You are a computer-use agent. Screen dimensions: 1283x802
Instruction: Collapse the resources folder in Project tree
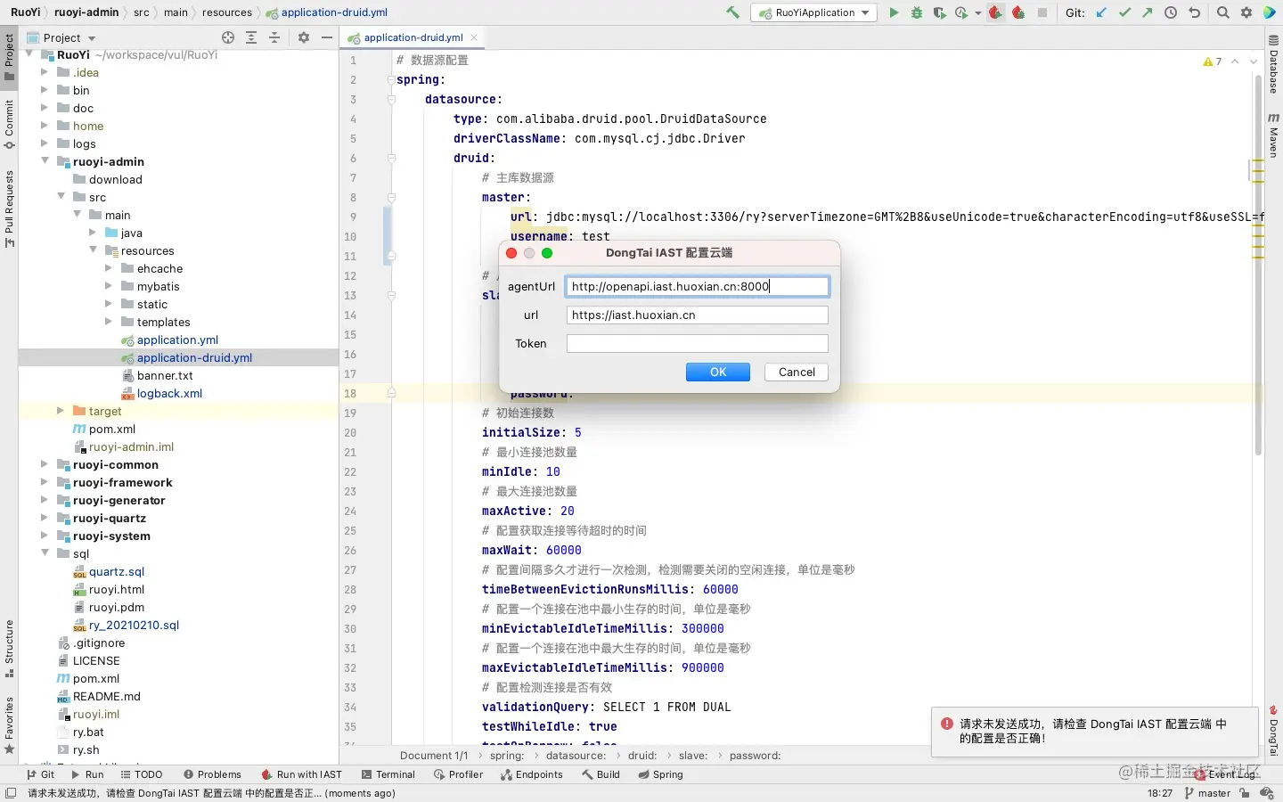(x=94, y=250)
